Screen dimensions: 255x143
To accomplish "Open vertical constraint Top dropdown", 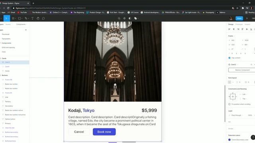I will point(244,99).
